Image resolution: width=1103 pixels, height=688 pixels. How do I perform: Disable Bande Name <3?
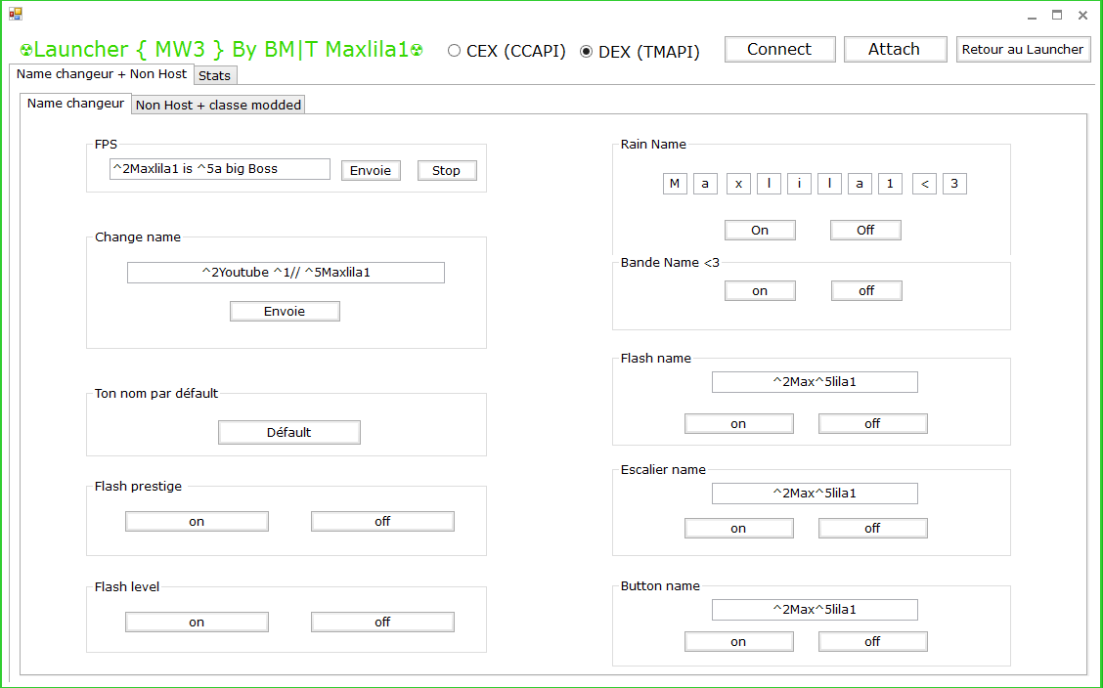(866, 291)
